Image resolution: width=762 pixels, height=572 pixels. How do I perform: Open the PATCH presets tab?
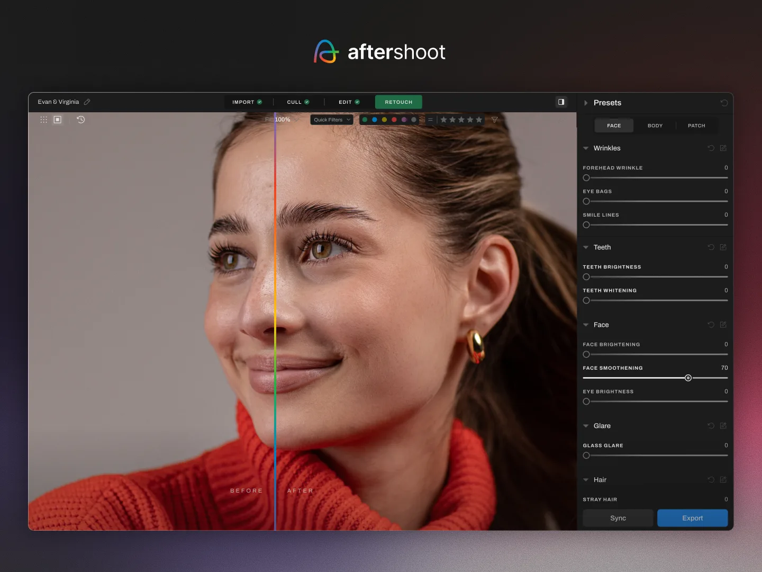(696, 126)
